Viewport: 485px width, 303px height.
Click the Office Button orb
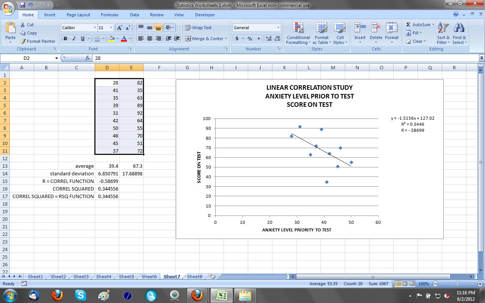pyautogui.click(x=8, y=8)
